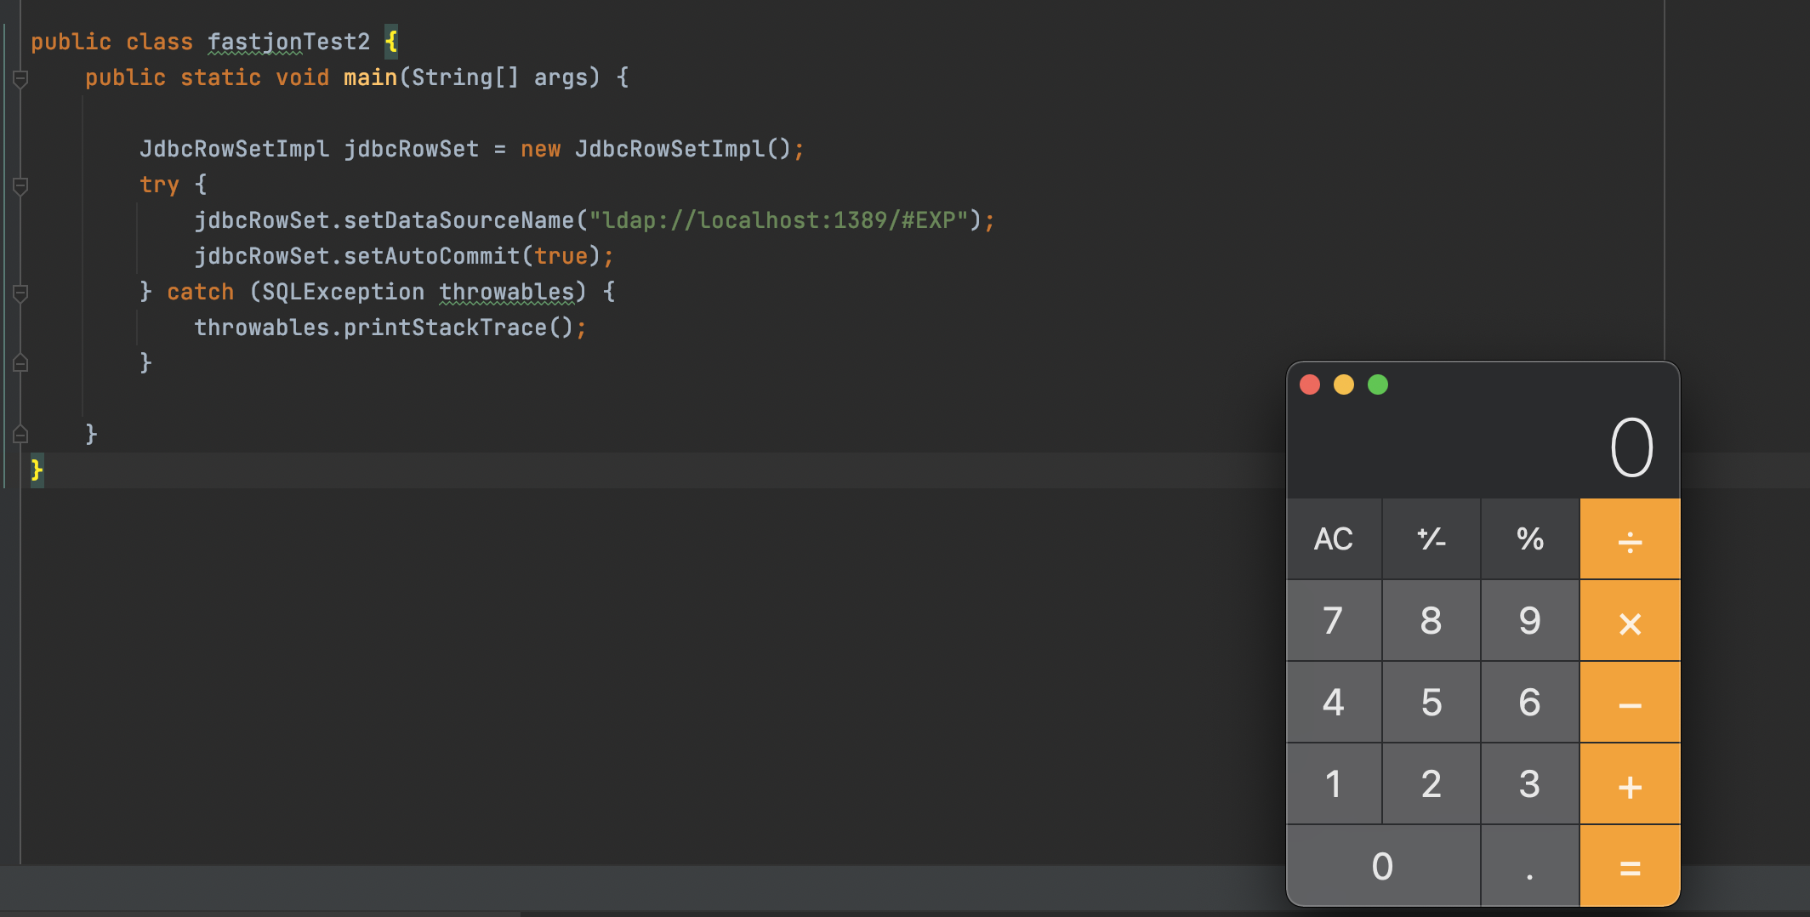Maximize the Calculator with green button
The width and height of the screenshot is (1810, 917).
pos(1378,385)
